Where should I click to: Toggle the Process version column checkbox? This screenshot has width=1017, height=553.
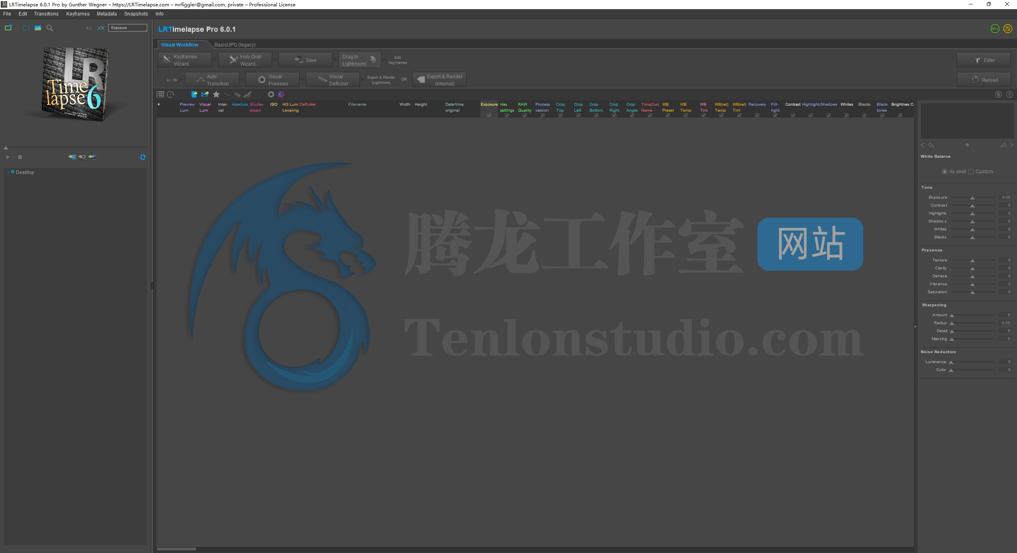tap(543, 115)
